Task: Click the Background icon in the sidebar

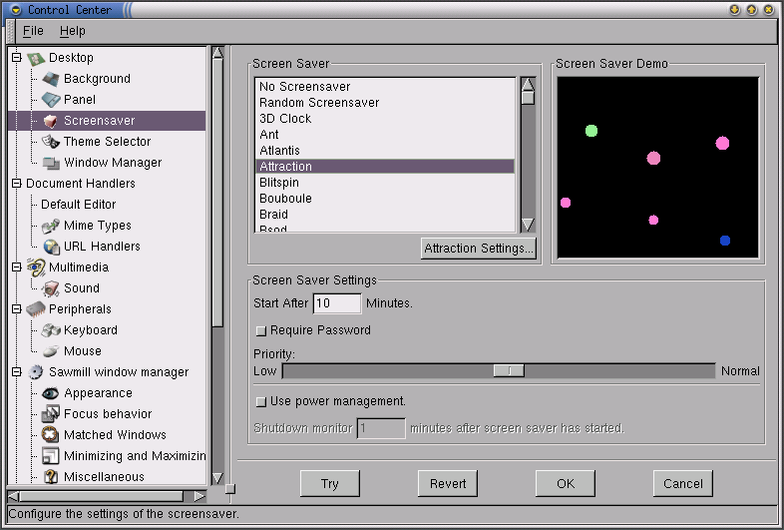Action: tap(51, 79)
